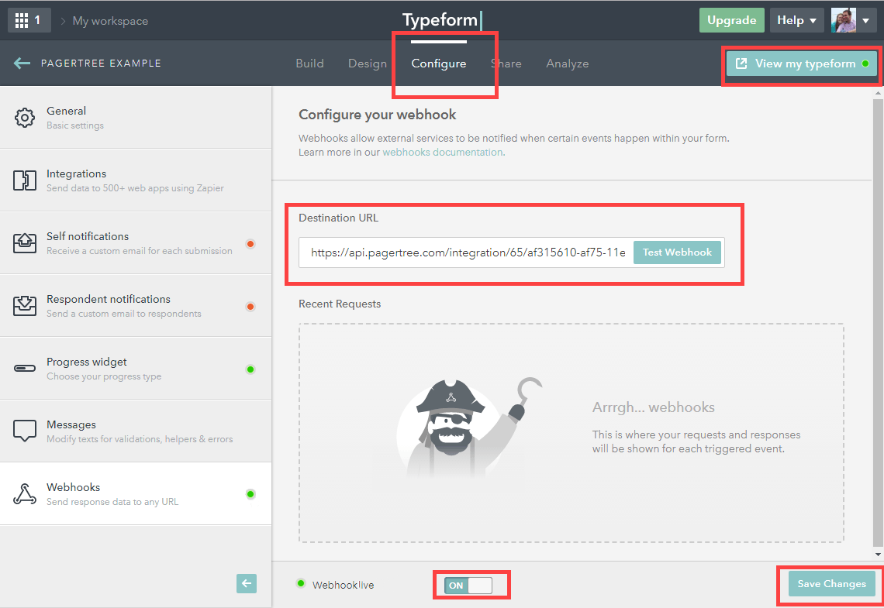The width and height of the screenshot is (884, 608).
Task: Collapse the sidebar with the teal arrow
Action: (x=247, y=584)
